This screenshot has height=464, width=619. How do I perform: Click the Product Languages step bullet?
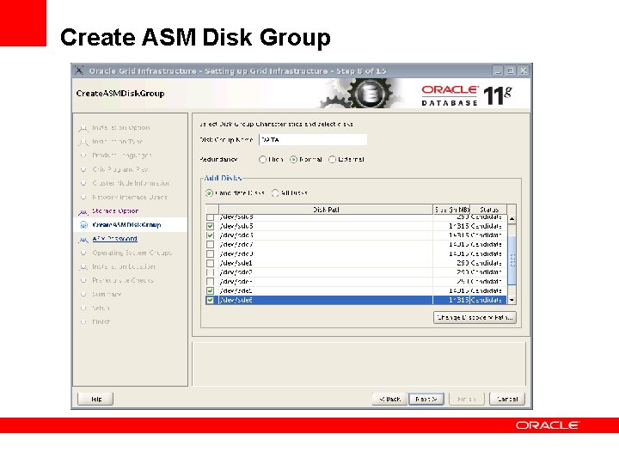[x=83, y=156]
